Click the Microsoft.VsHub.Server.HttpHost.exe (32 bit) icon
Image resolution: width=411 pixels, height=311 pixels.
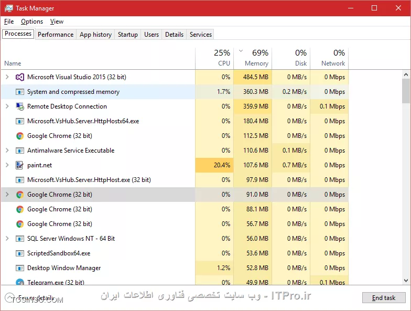click(x=20, y=180)
